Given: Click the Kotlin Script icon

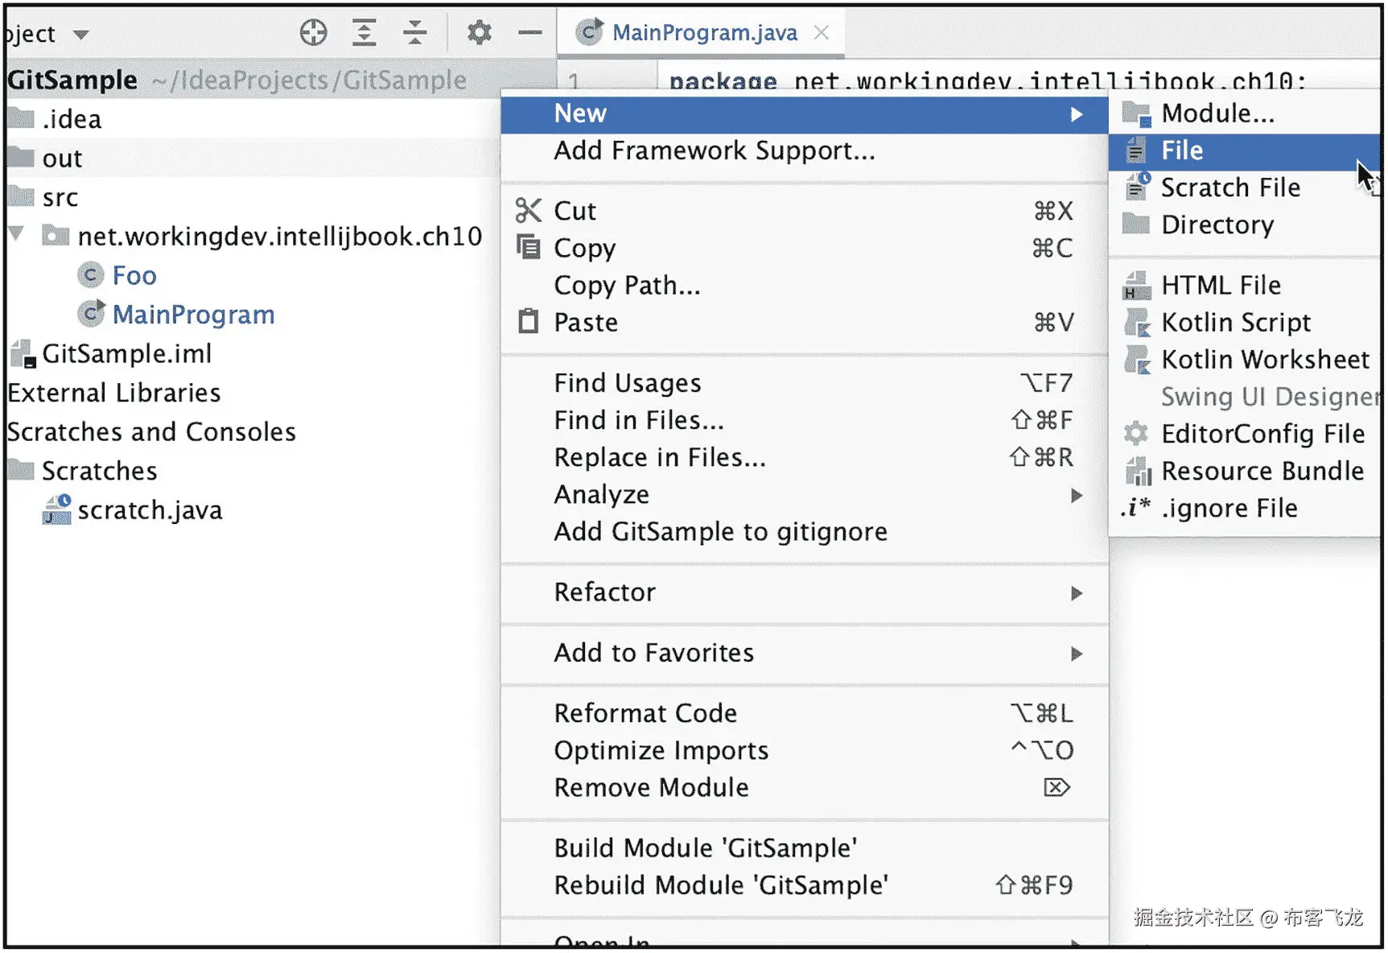Looking at the screenshot, I should coord(1137,322).
